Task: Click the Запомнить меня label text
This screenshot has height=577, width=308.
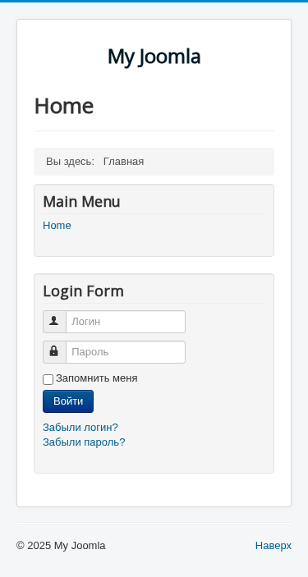Action: [x=97, y=378]
